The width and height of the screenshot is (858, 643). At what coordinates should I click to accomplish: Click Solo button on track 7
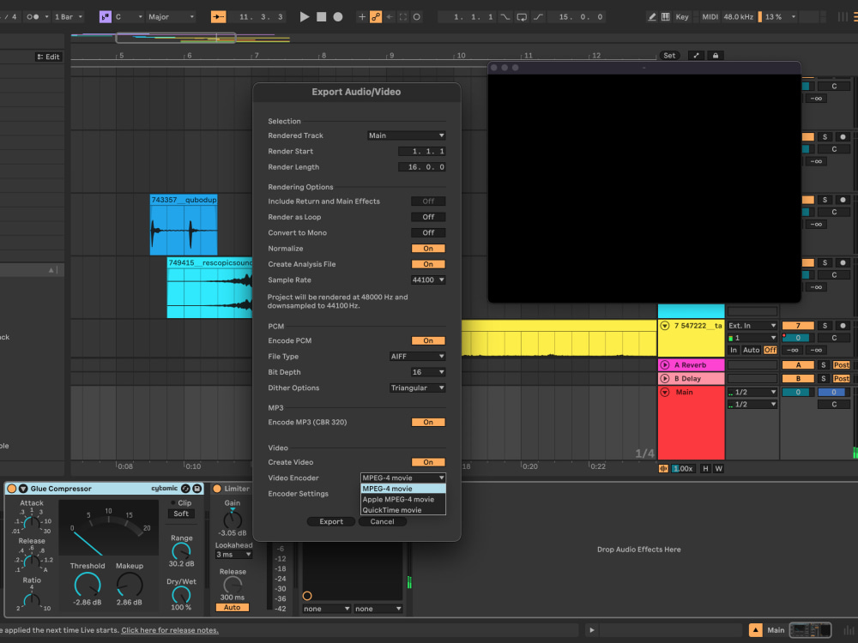click(x=825, y=326)
